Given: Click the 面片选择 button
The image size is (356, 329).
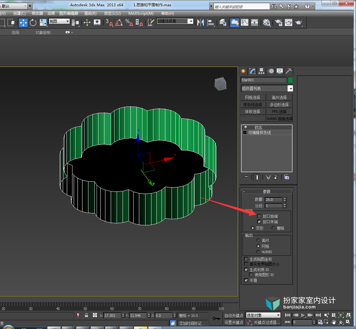Looking at the screenshot, I should pyautogui.click(x=279, y=98).
